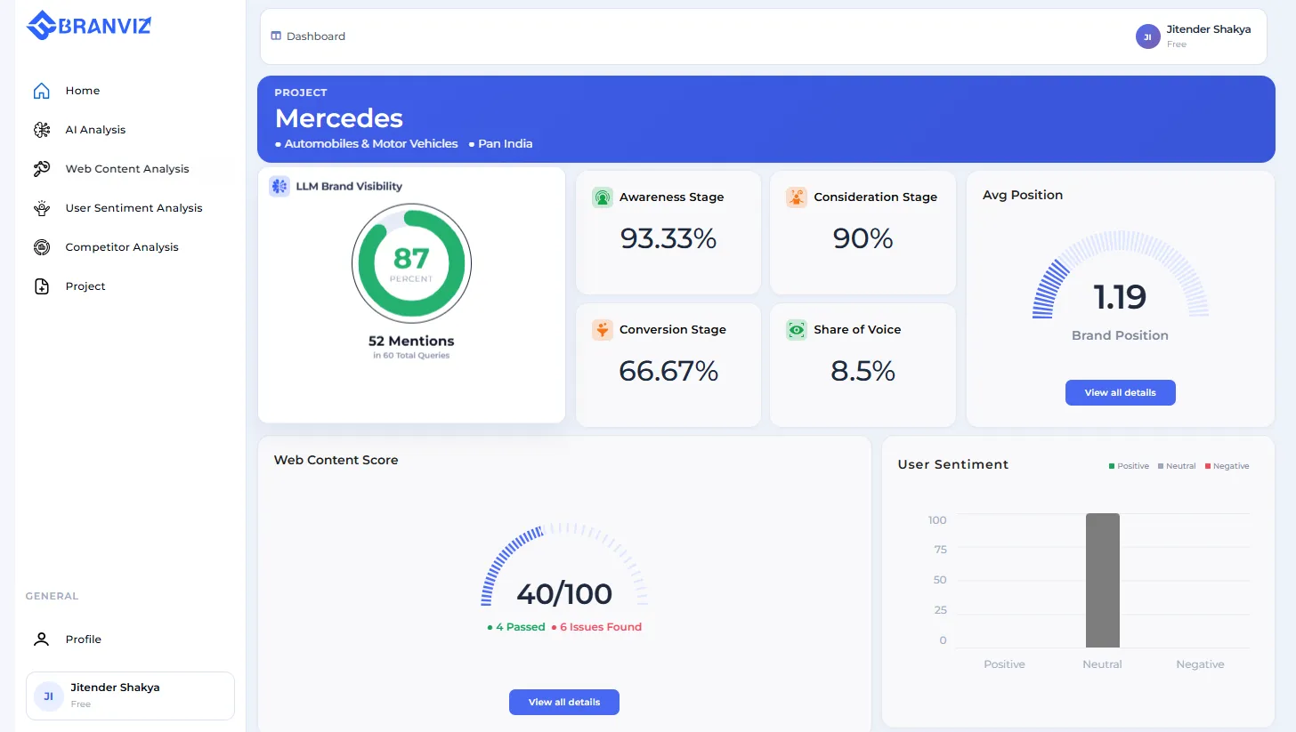Click the Home house icon
This screenshot has width=1296, height=732.
click(x=41, y=91)
